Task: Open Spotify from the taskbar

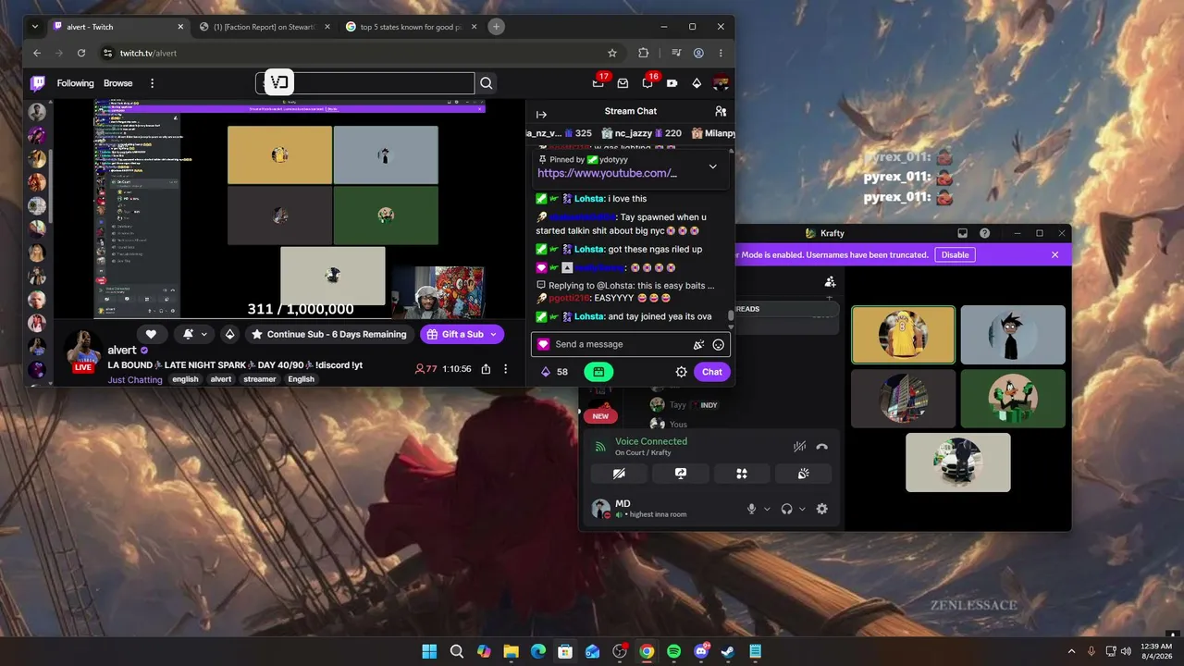Action: point(673,651)
